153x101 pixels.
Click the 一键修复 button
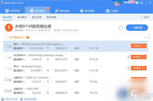pos(137,28)
